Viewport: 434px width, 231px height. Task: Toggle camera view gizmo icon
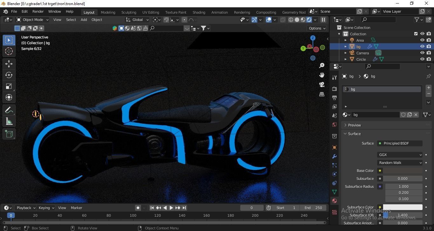point(322,85)
